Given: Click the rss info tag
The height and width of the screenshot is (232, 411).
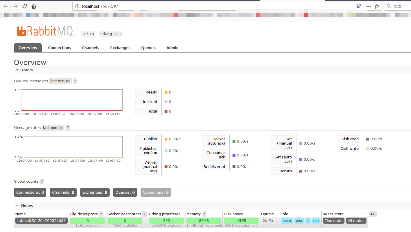Looking at the screenshot, I should coord(316,221).
